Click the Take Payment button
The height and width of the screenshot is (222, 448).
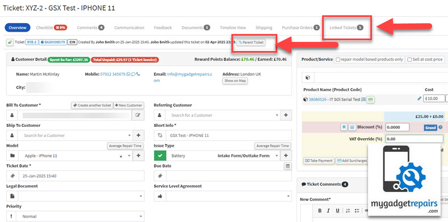319,161
